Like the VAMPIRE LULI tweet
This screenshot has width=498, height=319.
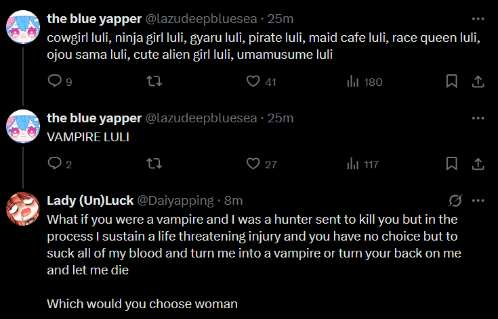tap(253, 164)
